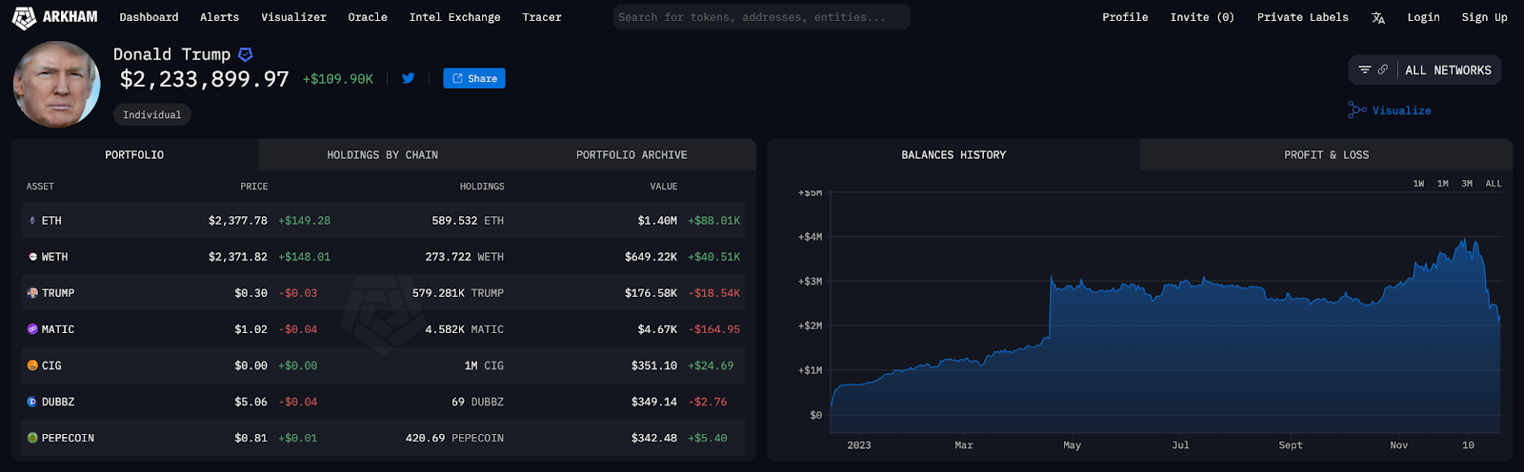Click the CIG token icon
Viewport: 1524px width, 472px height.
click(x=32, y=365)
